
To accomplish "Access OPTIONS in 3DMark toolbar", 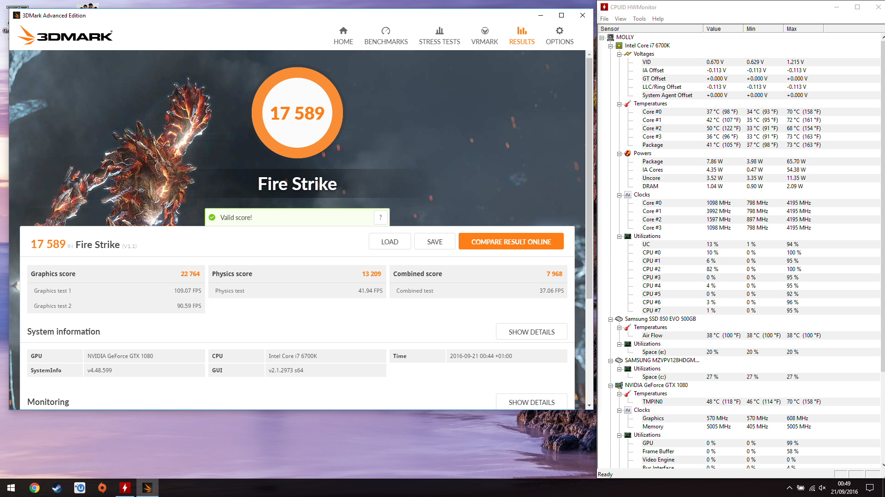I will [559, 35].
